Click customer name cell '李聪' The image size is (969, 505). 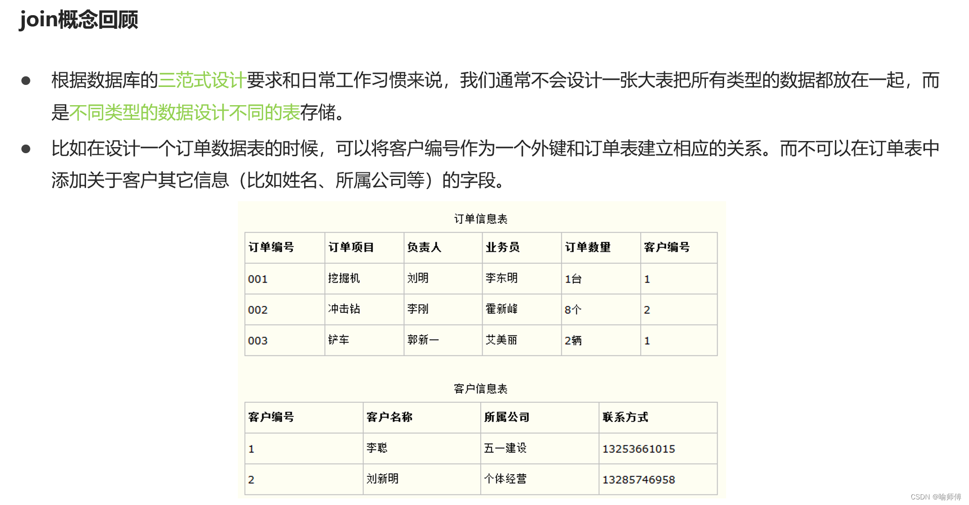pos(422,449)
